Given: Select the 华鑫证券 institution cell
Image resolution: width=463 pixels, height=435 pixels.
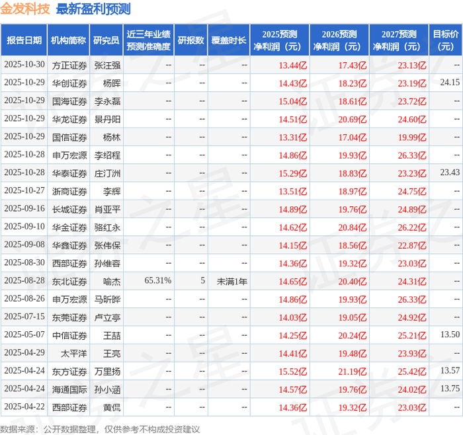Looking at the screenshot, I should (69, 245).
